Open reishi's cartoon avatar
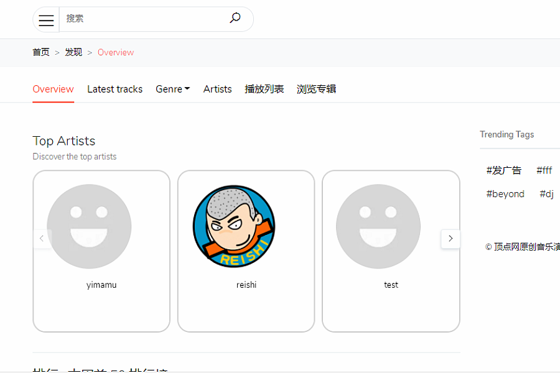The height and width of the screenshot is (373, 560). pos(234,226)
